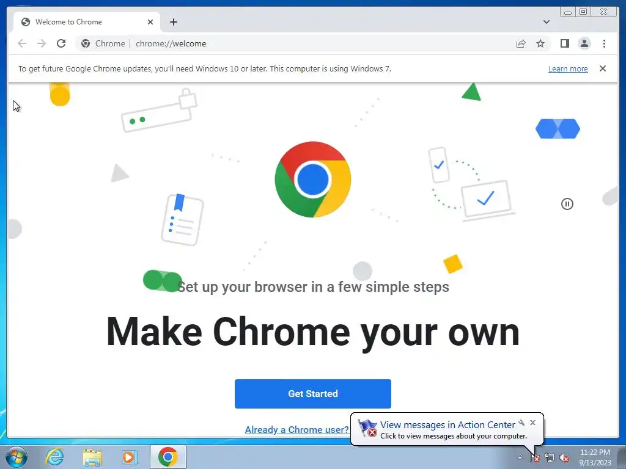Open Chrome's three-dot menu

click(x=604, y=43)
